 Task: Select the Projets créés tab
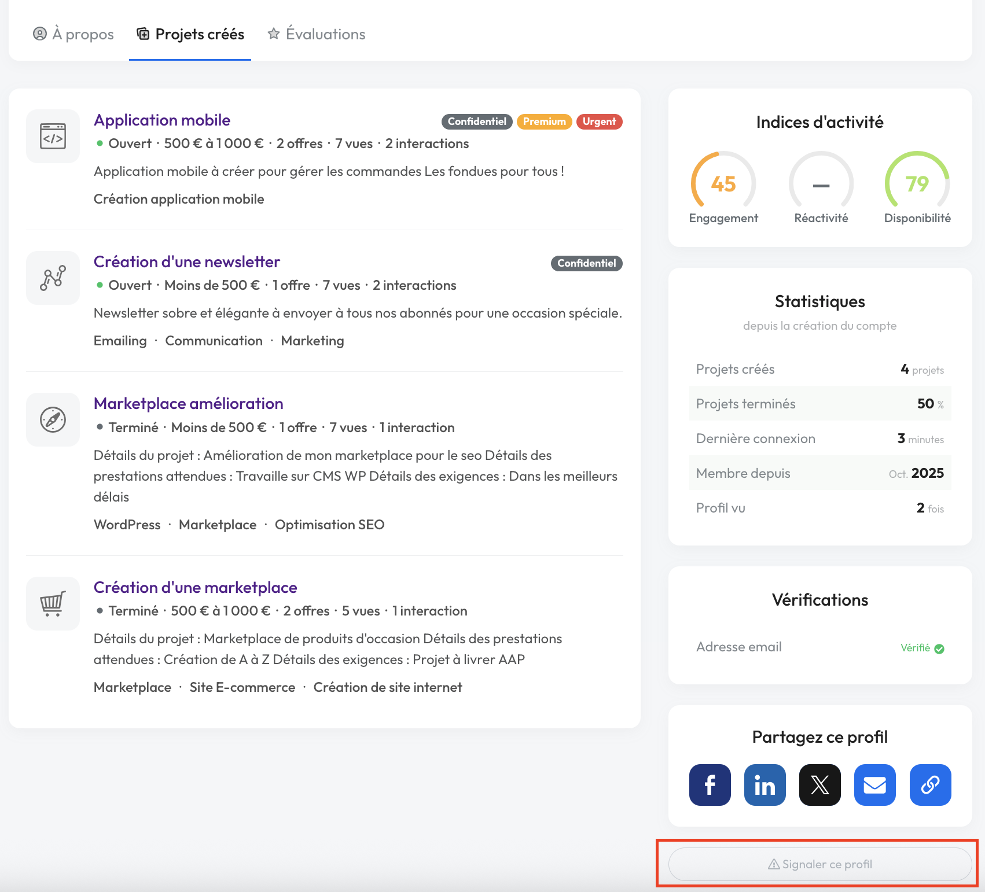click(x=190, y=34)
